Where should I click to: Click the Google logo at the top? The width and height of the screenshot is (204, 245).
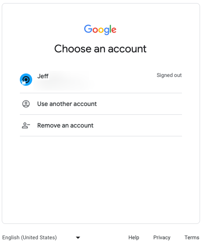tap(100, 29)
